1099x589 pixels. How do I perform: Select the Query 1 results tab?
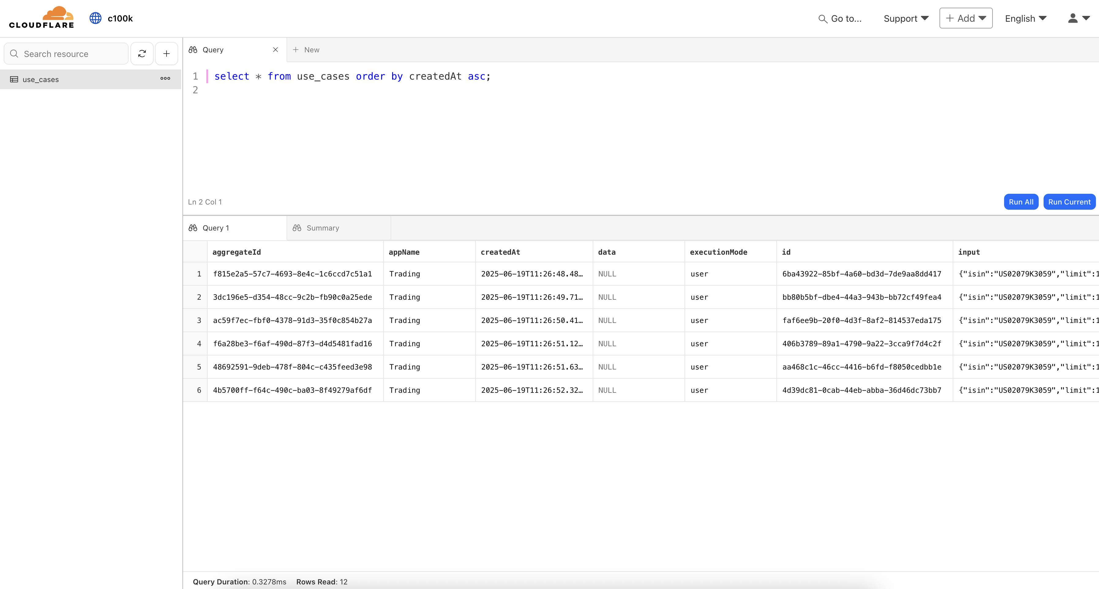tap(216, 228)
